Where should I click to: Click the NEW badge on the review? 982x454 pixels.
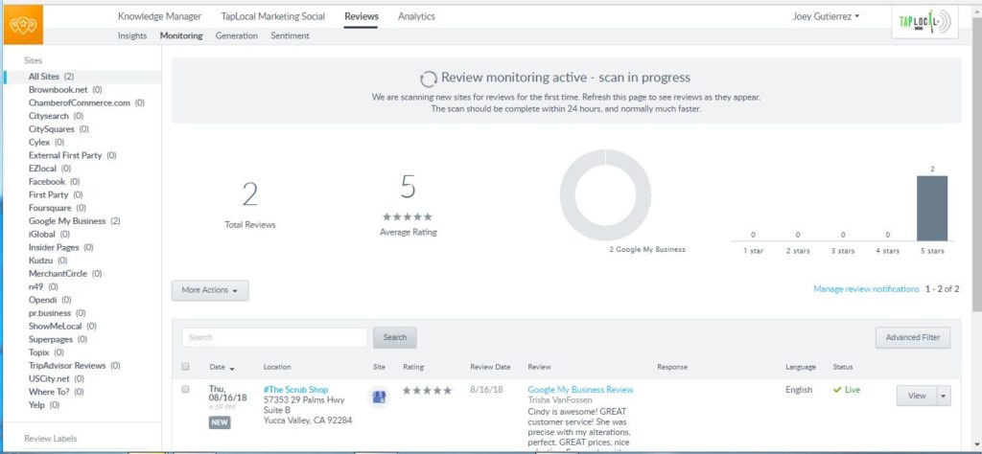(220, 422)
